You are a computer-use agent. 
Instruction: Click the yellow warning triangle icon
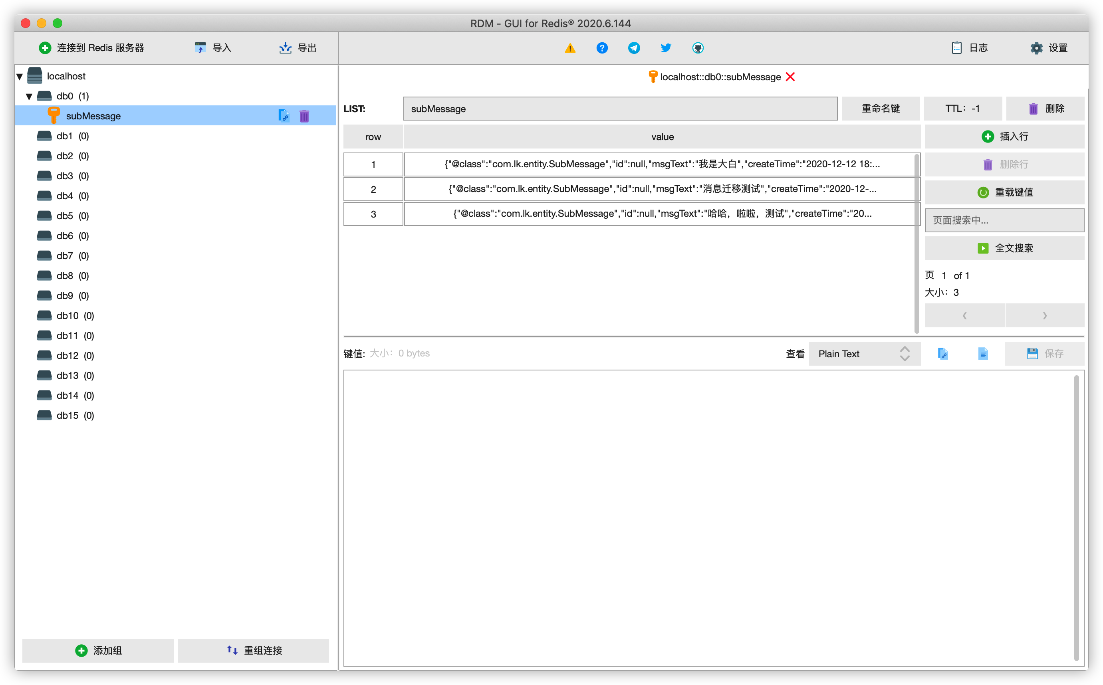tap(570, 48)
